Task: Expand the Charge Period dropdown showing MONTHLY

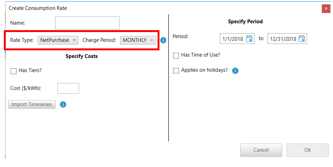Action: (138, 40)
